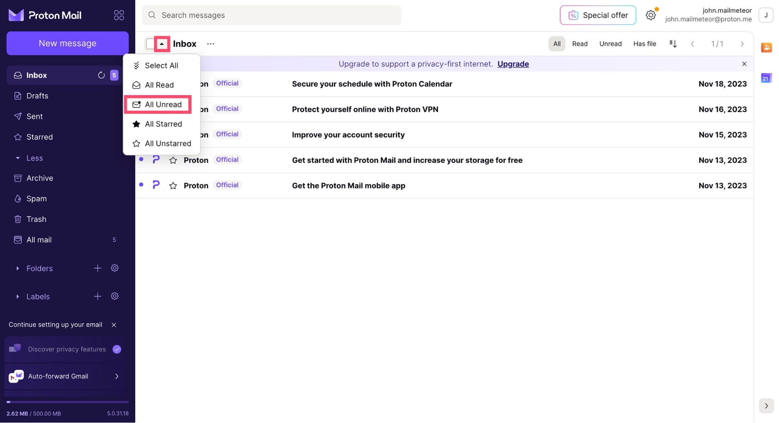This screenshot has height=423, width=779.
Task: Click the completed Discover privacy features checkmark
Action: coord(117,349)
